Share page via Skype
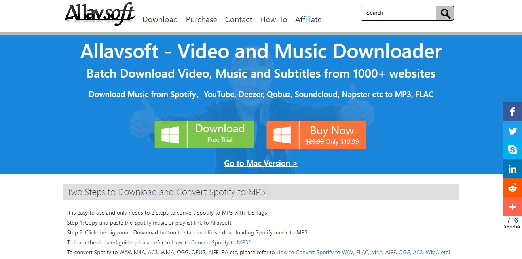The height and width of the screenshot is (259, 522). pyautogui.click(x=513, y=150)
